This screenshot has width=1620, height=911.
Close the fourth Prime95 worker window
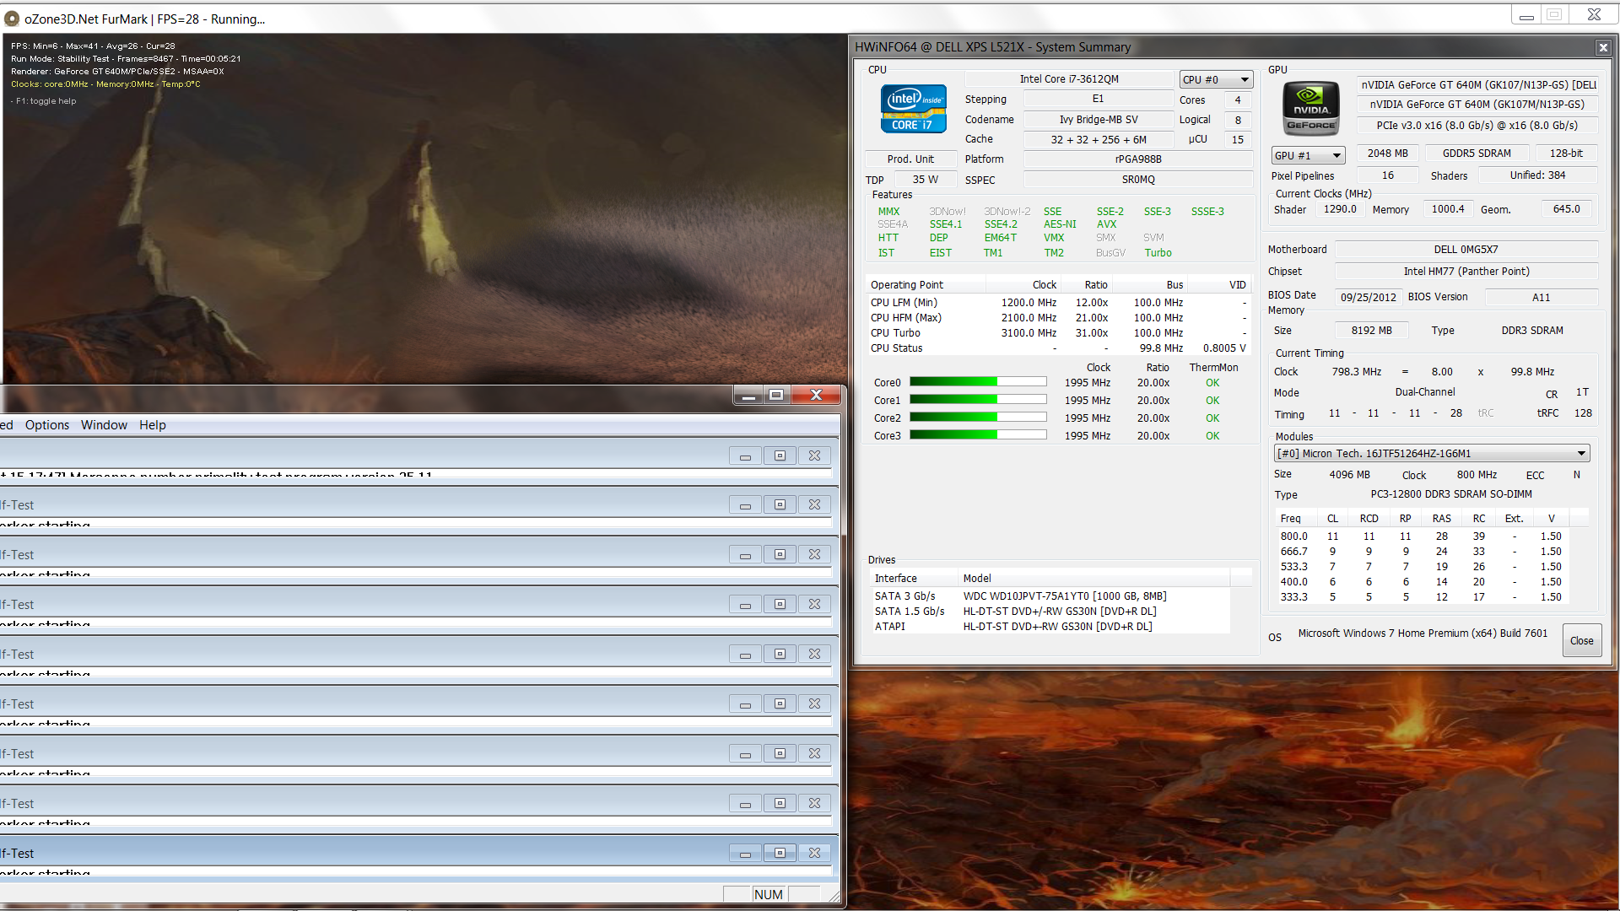(x=814, y=605)
